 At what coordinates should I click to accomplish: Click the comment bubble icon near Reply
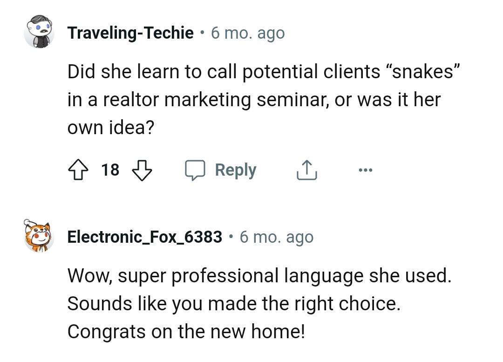[x=196, y=170]
